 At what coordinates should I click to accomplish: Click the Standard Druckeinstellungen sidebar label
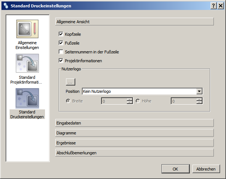pyautogui.click(x=27, y=114)
